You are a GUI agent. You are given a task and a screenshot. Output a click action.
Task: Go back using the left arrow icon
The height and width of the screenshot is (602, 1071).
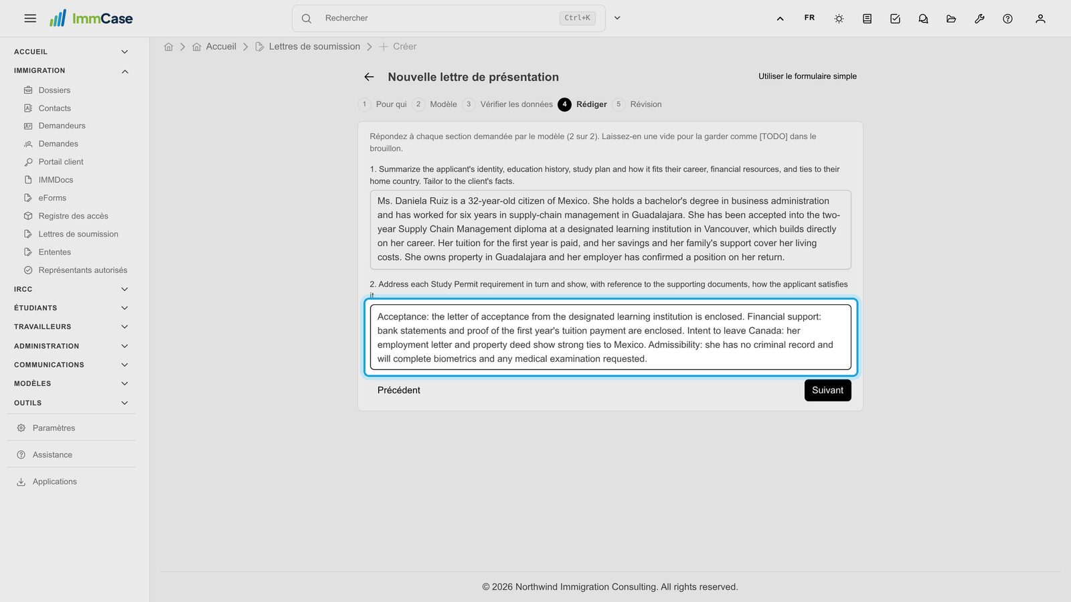coord(369,77)
